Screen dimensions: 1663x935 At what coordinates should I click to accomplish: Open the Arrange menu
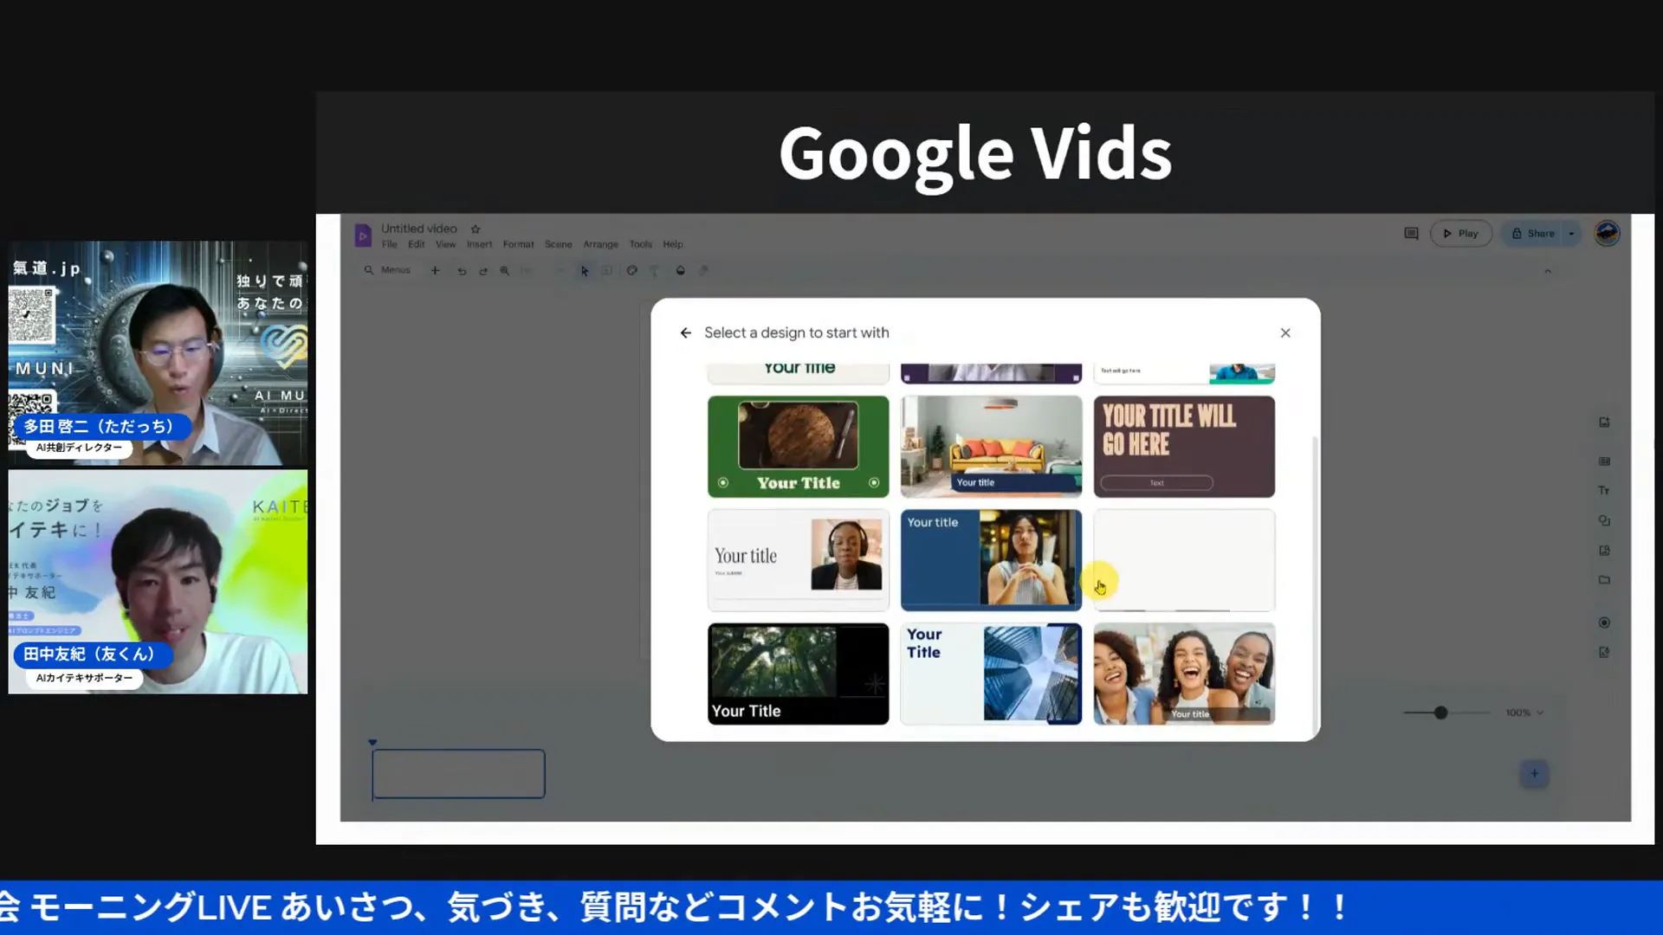click(x=600, y=244)
